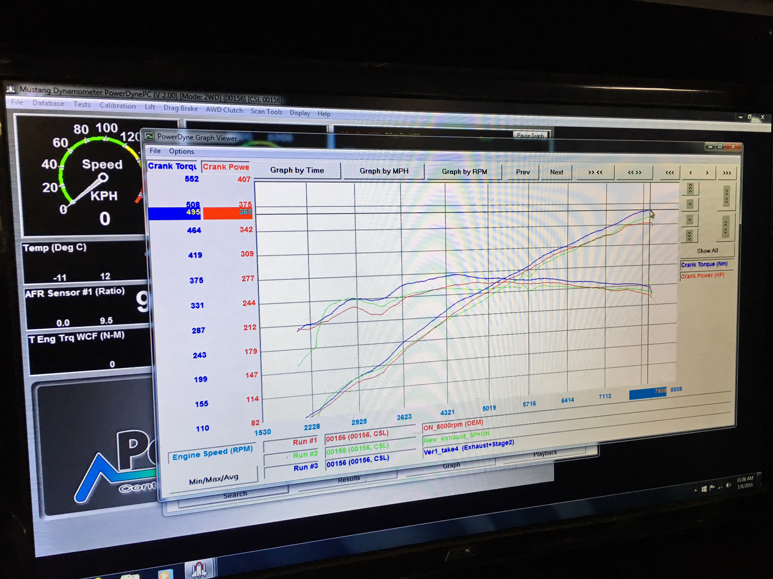The image size is (773, 579).
Task: Click the Graph by Time button
Action: 297,170
